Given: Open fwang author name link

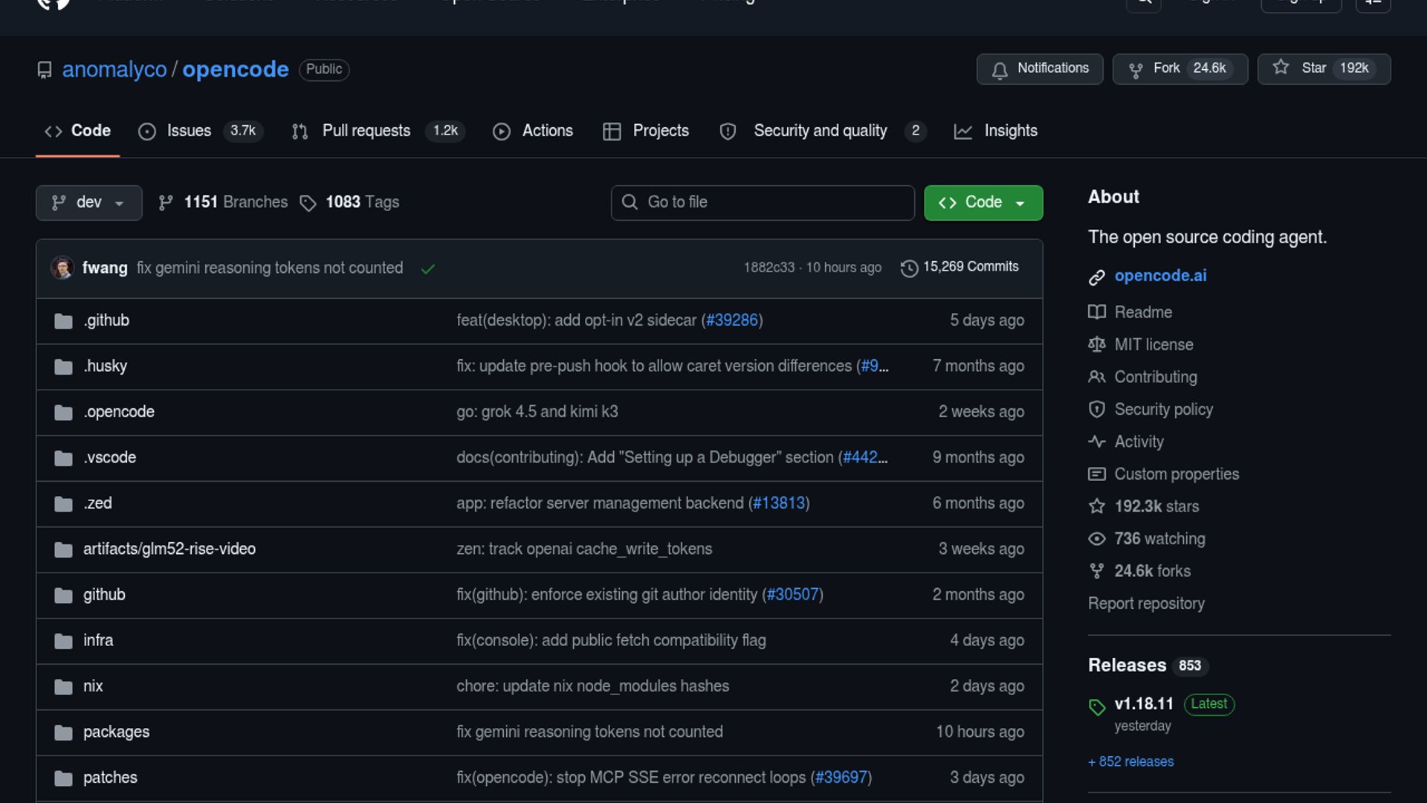Looking at the screenshot, I should point(105,268).
